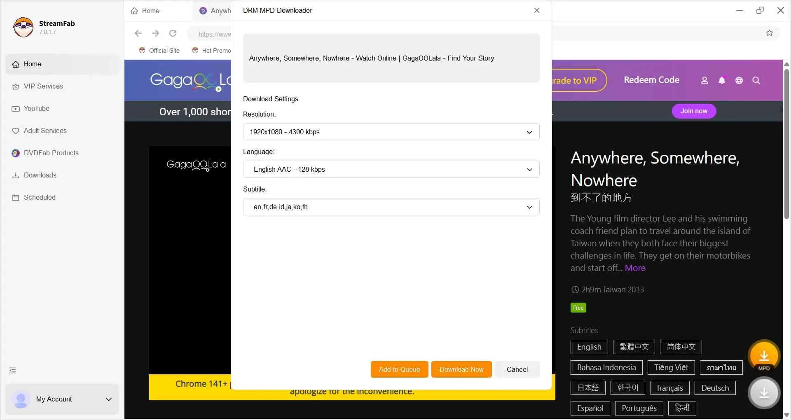Go to the Downloads section
Screen dimensions: 791x420
point(62,175)
